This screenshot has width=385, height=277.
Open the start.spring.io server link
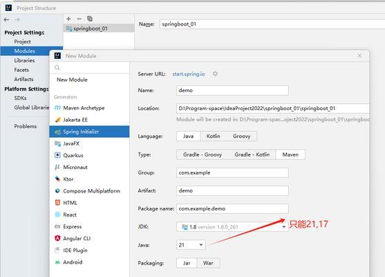(188, 74)
